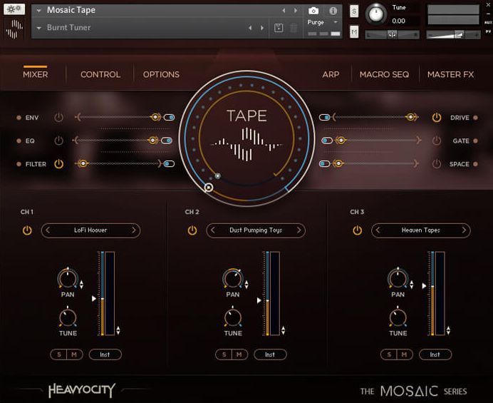Click the Heavyocity logo
Screen dimensions: 493x403
click(82, 390)
